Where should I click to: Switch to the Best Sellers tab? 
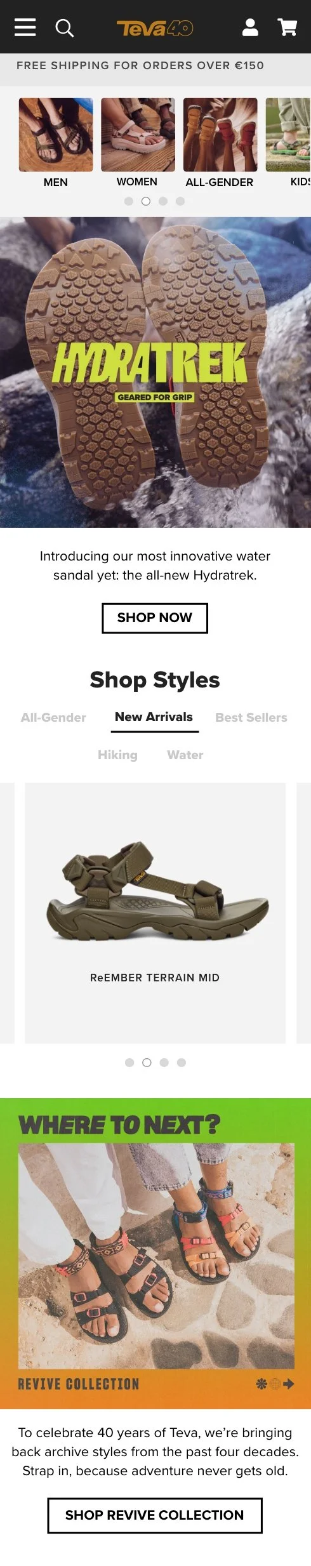pos(251,717)
